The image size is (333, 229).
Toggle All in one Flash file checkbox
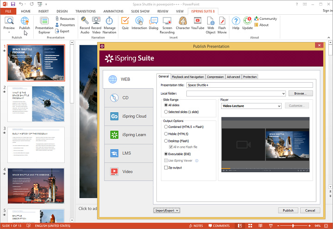(x=171, y=147)
